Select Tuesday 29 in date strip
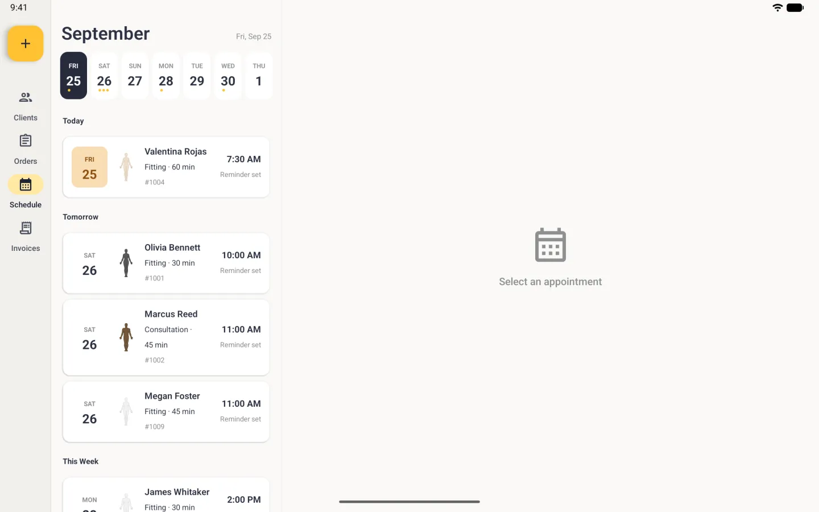The width and height of the screenshot is (819, 512). [x=197, y=76]
